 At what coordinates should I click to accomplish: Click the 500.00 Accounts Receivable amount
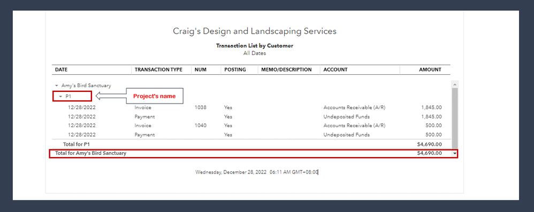pyautogui.click(x=434, y=125)
